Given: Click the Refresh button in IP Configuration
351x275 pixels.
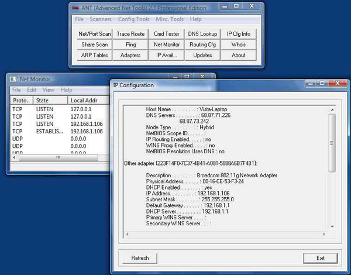Looking at the screenshot, I should (x=140, y=258).
